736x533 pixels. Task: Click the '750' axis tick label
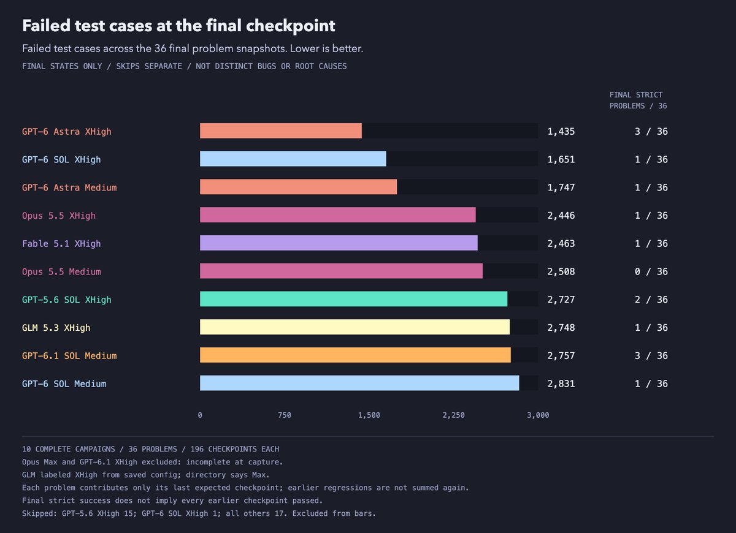[285, 415]
